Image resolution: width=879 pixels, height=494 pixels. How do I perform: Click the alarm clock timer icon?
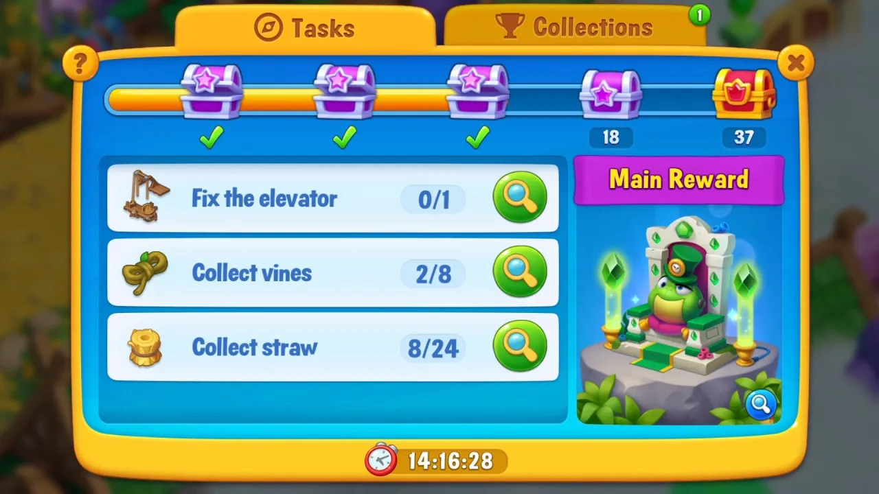point(381,459)
